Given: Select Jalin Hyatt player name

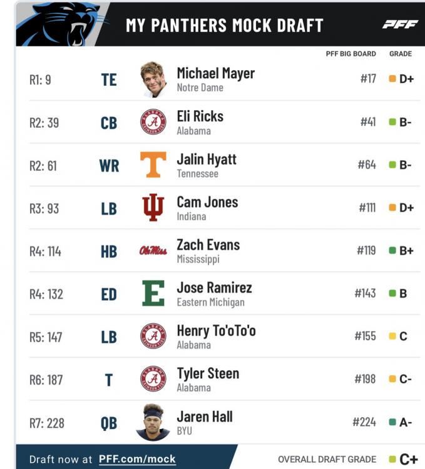Looking at the screenshot, I should point(207,159).
